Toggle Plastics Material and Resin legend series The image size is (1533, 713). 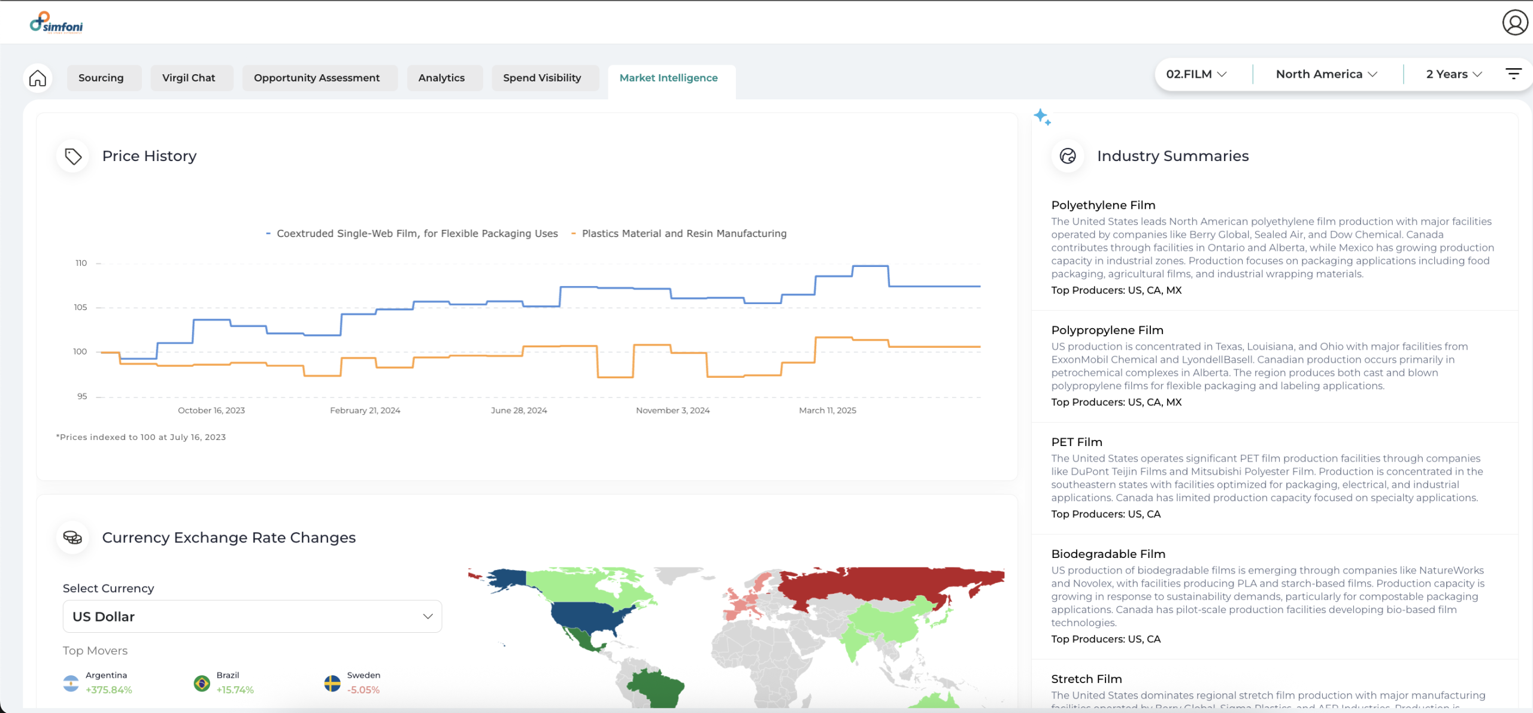[x=683, y=233]
